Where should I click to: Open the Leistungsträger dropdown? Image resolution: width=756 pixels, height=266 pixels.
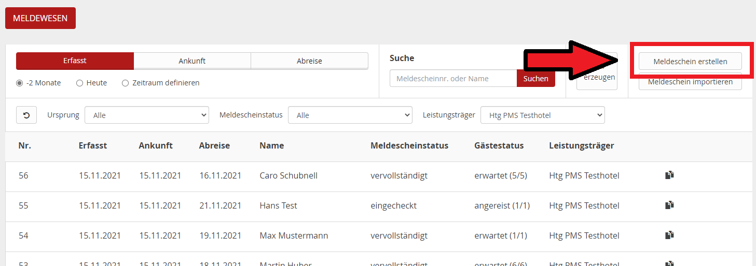(543, 115)
